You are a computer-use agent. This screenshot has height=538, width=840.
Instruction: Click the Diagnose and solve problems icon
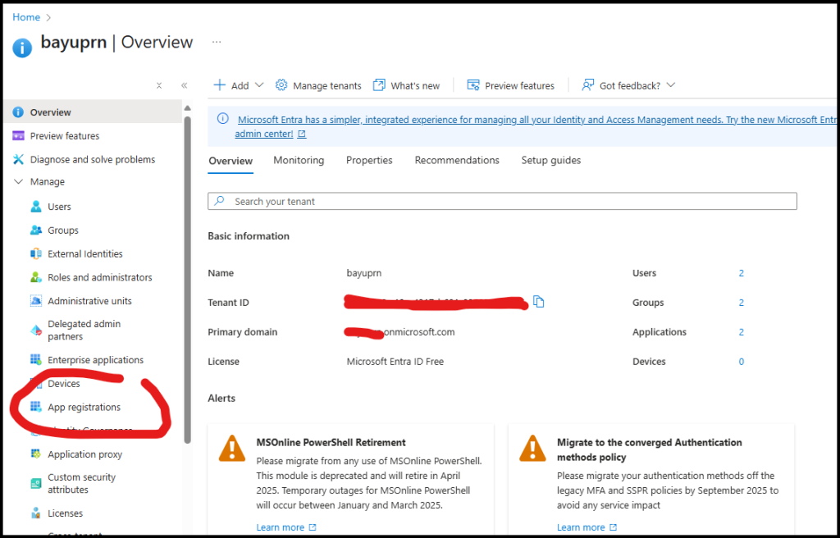point(18,159)
